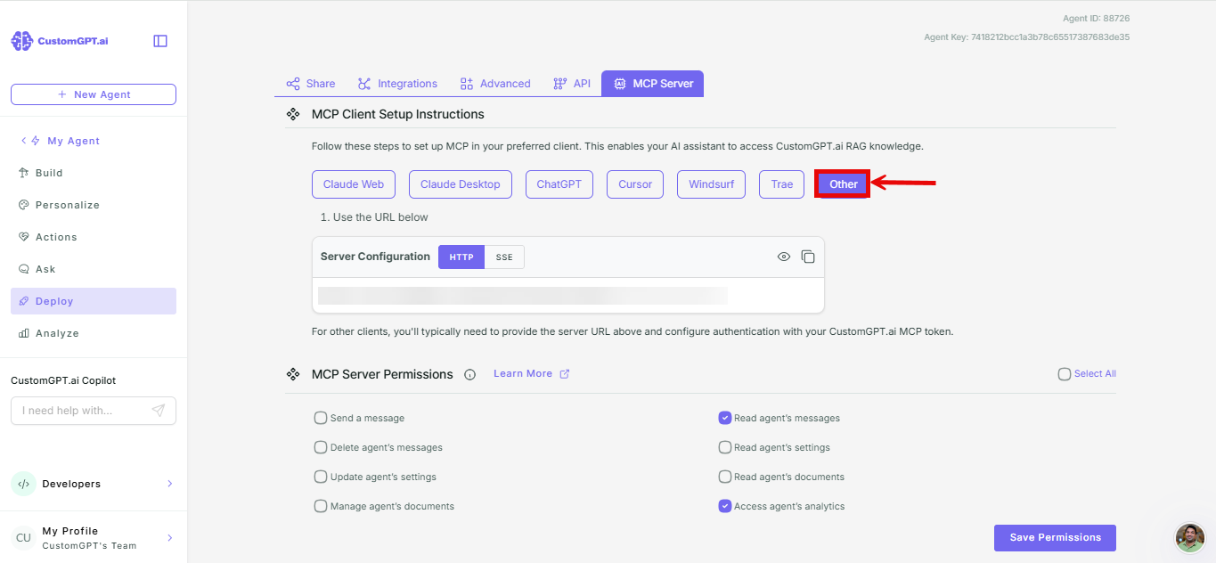The width and height of the screenshot is (1216, 563).
Task: Enable Read agent's documents permission
Action: (725, 477)
